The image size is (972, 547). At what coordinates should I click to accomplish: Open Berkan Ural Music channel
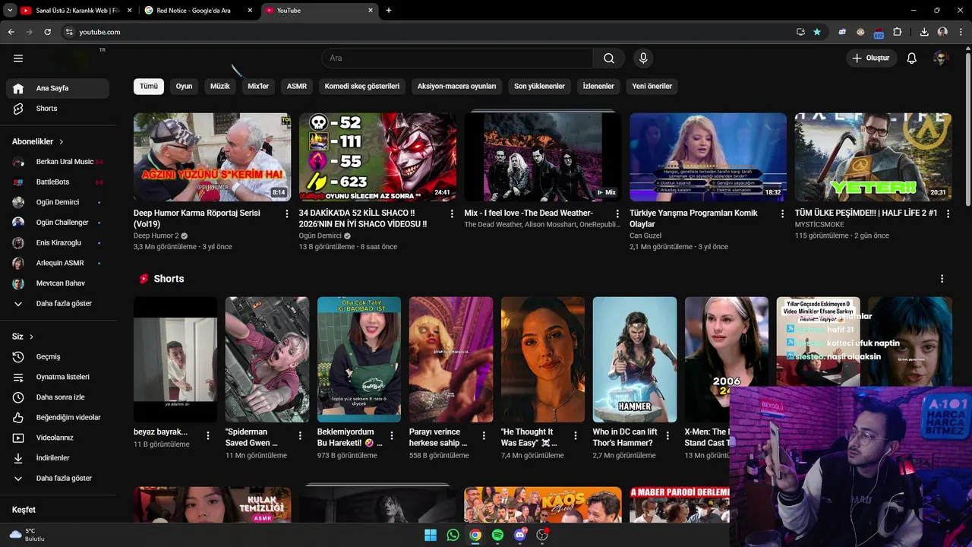(58, 162)
